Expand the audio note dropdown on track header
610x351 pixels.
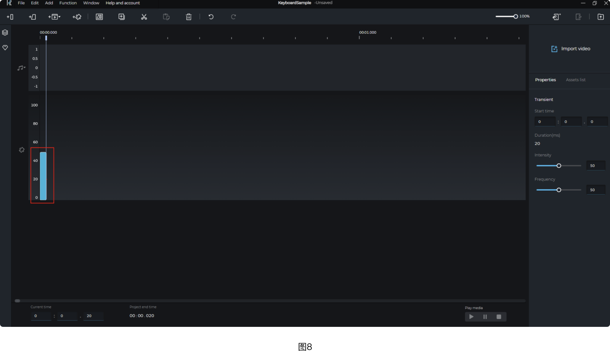(x=25, y=68)
